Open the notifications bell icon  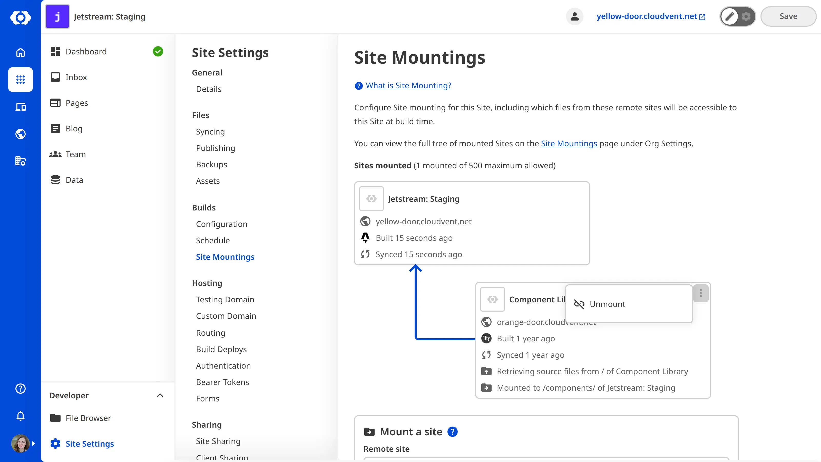click(x=21, y=416)
